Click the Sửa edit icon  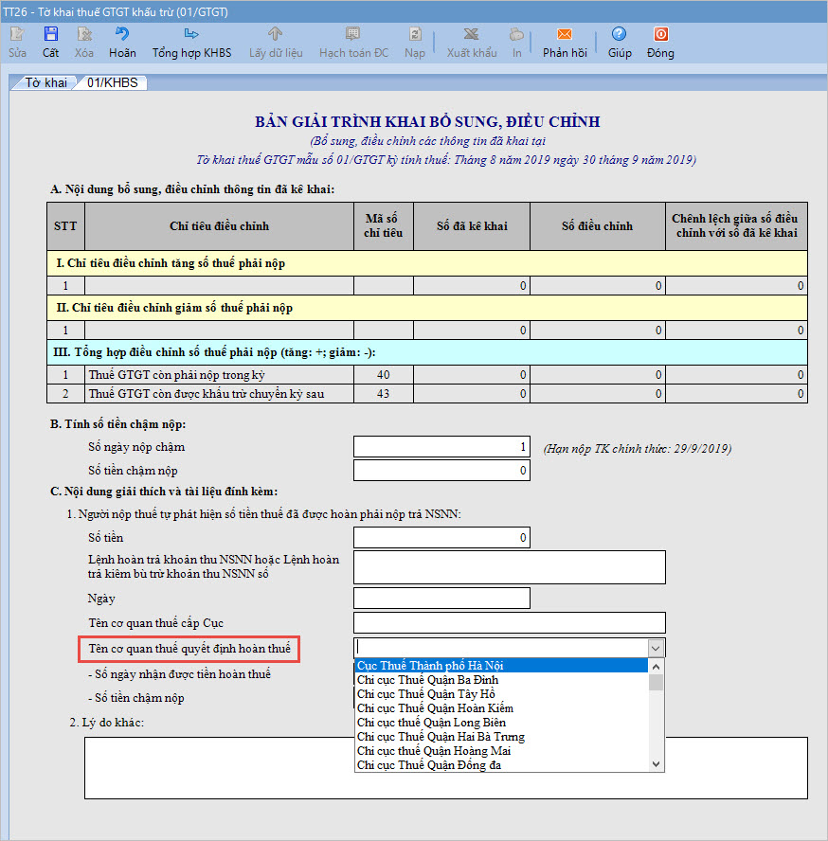click(x=17, y=36)
